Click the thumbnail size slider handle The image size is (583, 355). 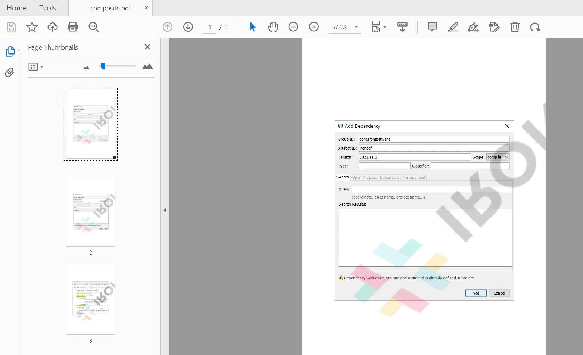(x=103, y=66)
